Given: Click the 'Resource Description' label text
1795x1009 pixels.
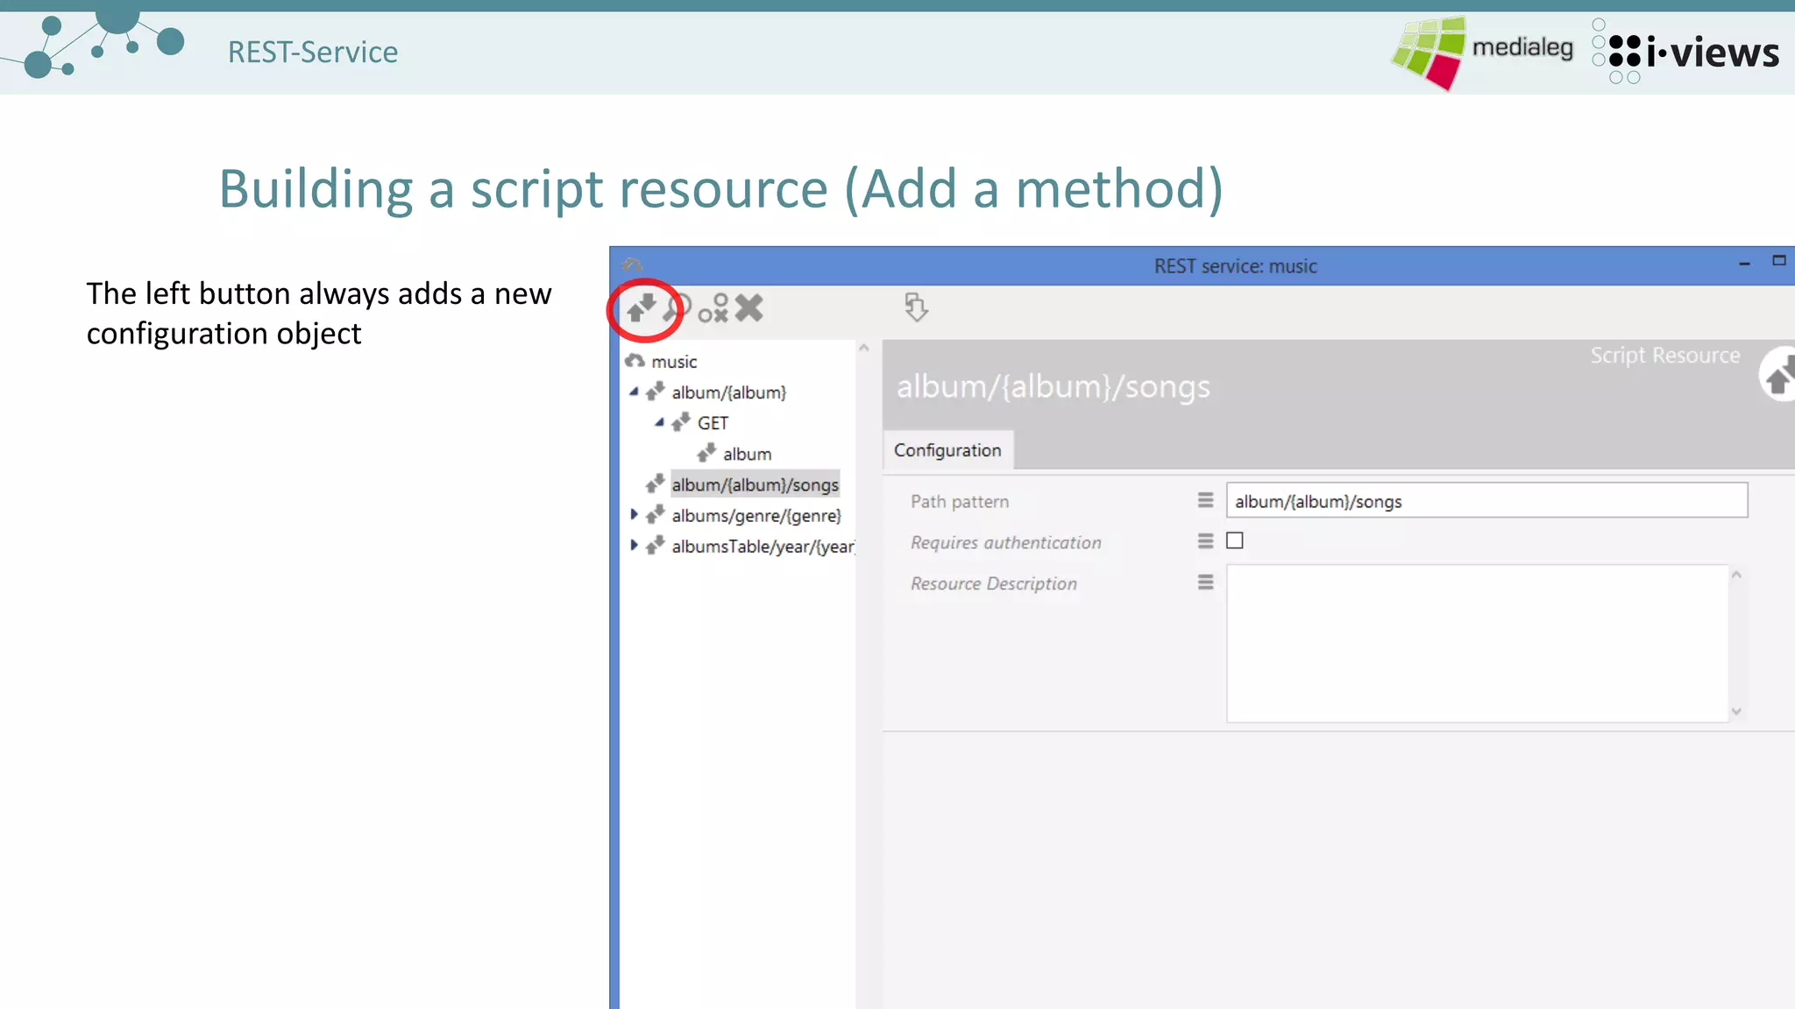Looking at the screenshot, I should point(994,583).
